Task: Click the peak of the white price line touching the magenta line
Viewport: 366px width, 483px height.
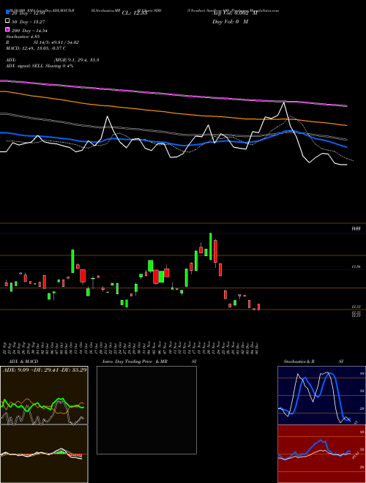Action: tap(284, 103)
